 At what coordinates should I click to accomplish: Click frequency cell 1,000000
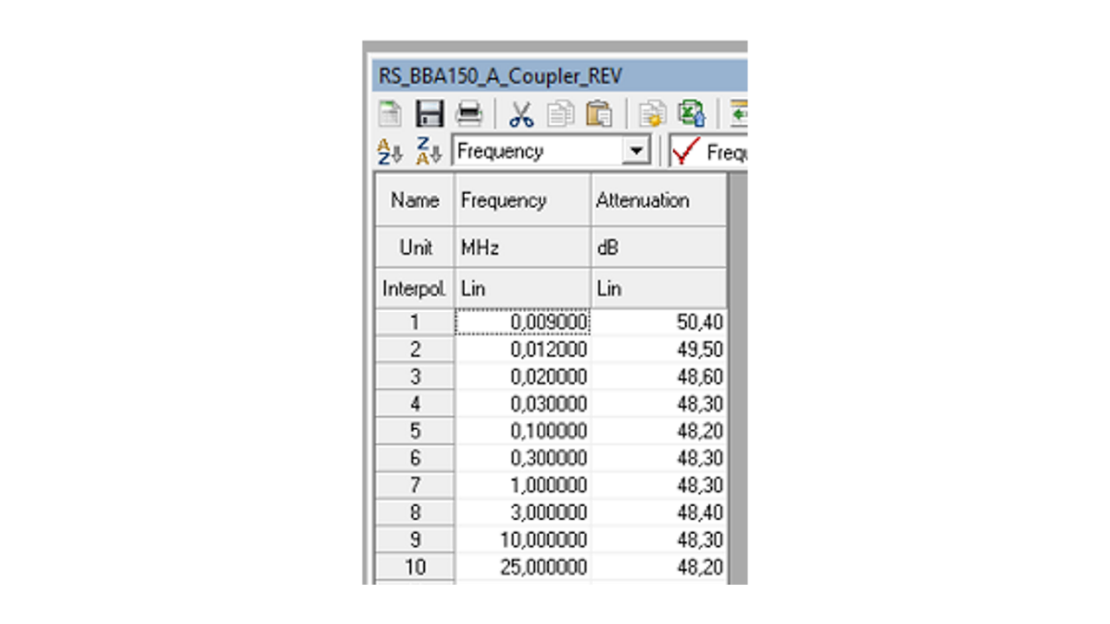(522, 485)
